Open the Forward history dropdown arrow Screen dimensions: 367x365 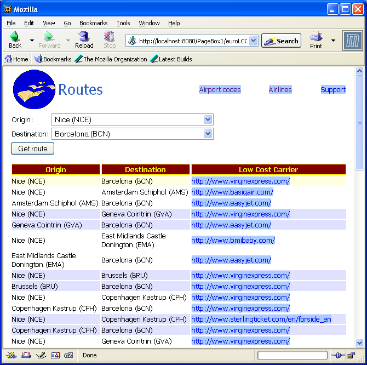click(x=68, y=40)
